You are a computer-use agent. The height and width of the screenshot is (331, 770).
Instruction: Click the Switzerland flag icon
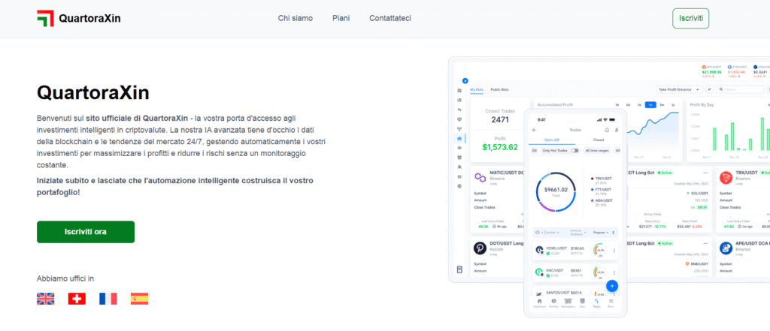click(x=77, y=299)
